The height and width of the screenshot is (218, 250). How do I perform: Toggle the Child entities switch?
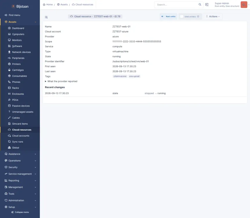(182, 17)
